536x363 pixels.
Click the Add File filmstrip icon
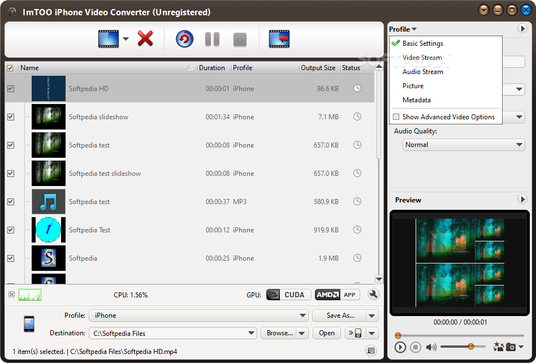pos(109,39)
